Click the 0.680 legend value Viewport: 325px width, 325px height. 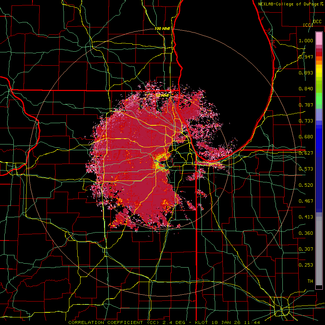306,137
